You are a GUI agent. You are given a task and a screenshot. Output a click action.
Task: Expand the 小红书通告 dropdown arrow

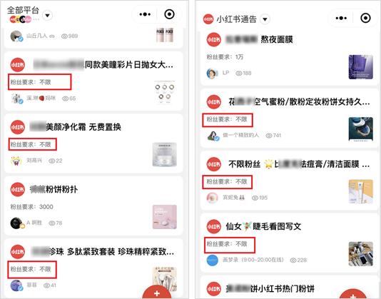coord(265,19)
